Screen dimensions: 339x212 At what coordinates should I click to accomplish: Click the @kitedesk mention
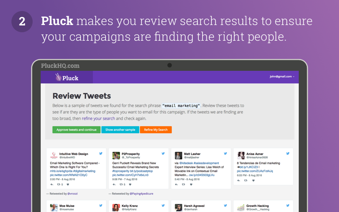(186, 163)
